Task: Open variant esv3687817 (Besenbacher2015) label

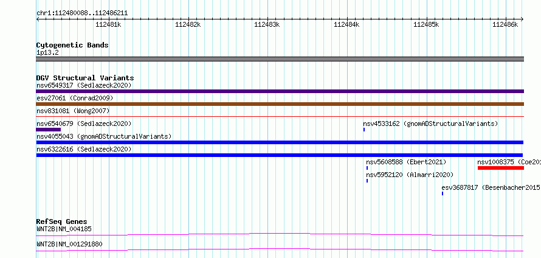Action: [x=491, y=187]
